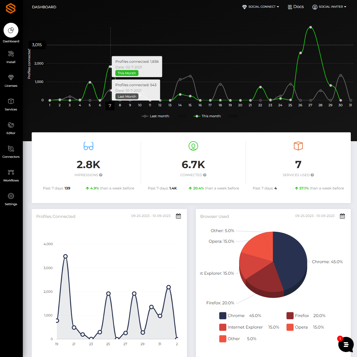Screen dimensions: 357x357
Task: Click the 2.8K impressions value
Action: [x=89, y=164]
